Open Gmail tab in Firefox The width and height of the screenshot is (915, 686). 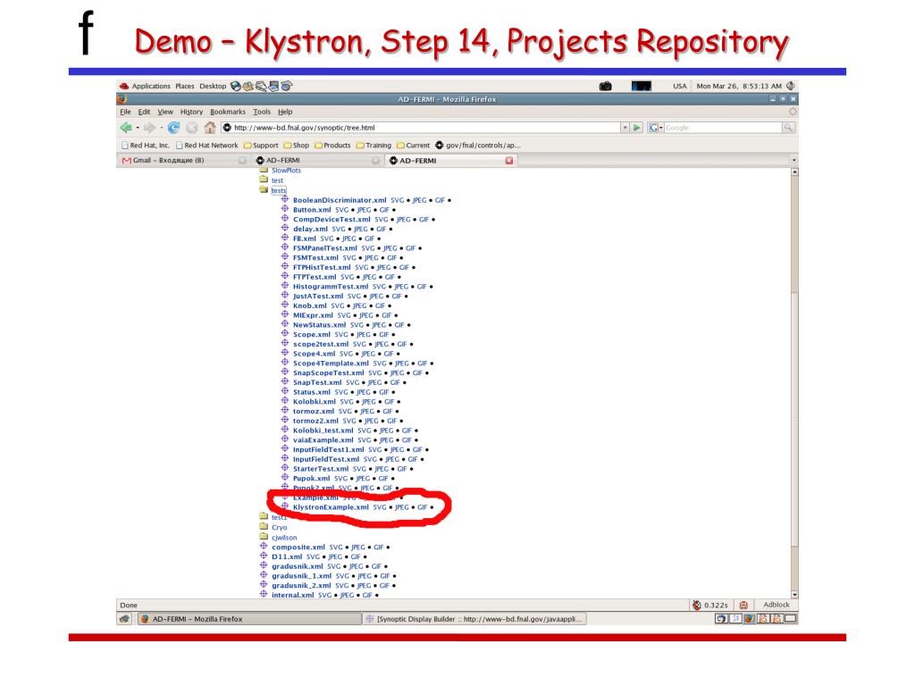point(184,161)
